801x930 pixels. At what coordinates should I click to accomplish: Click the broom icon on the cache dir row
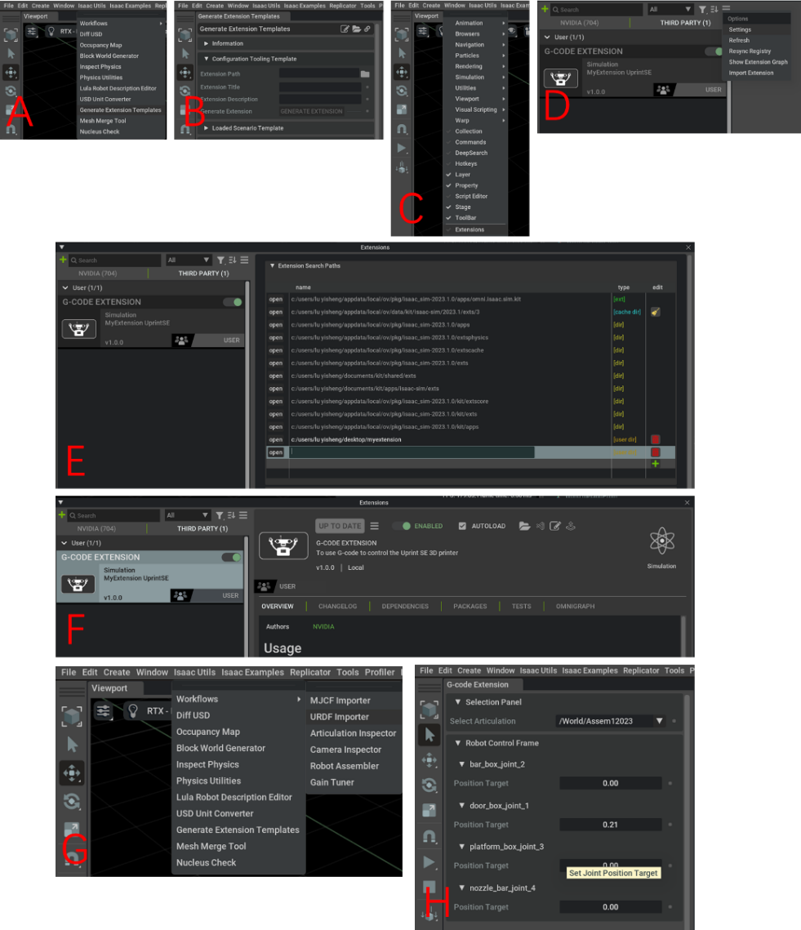pyautogui.click(x=655, y=312)
